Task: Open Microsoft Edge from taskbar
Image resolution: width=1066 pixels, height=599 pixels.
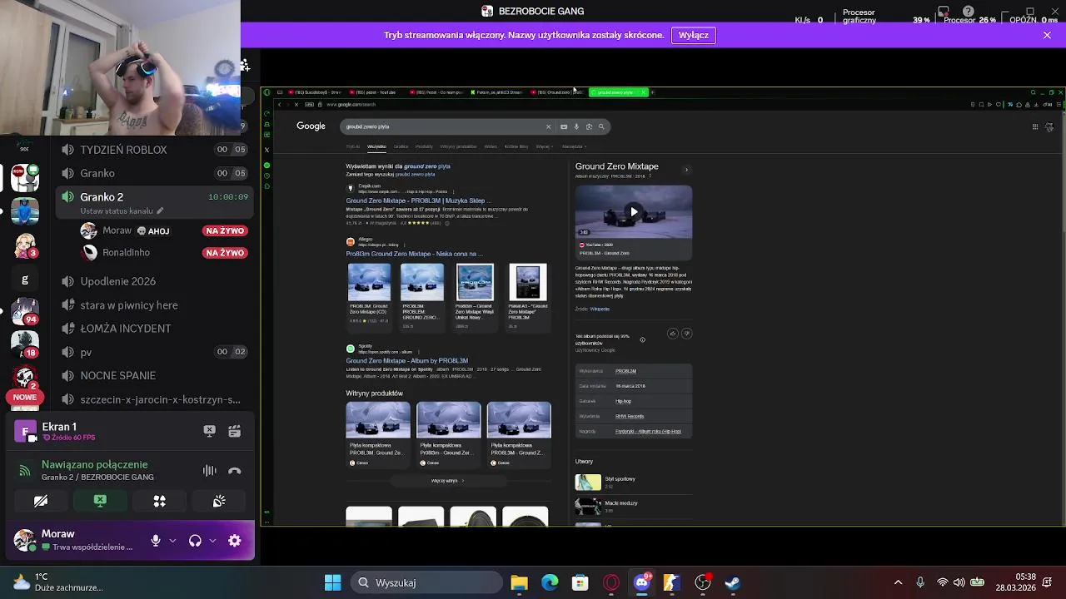Action: 550,582
